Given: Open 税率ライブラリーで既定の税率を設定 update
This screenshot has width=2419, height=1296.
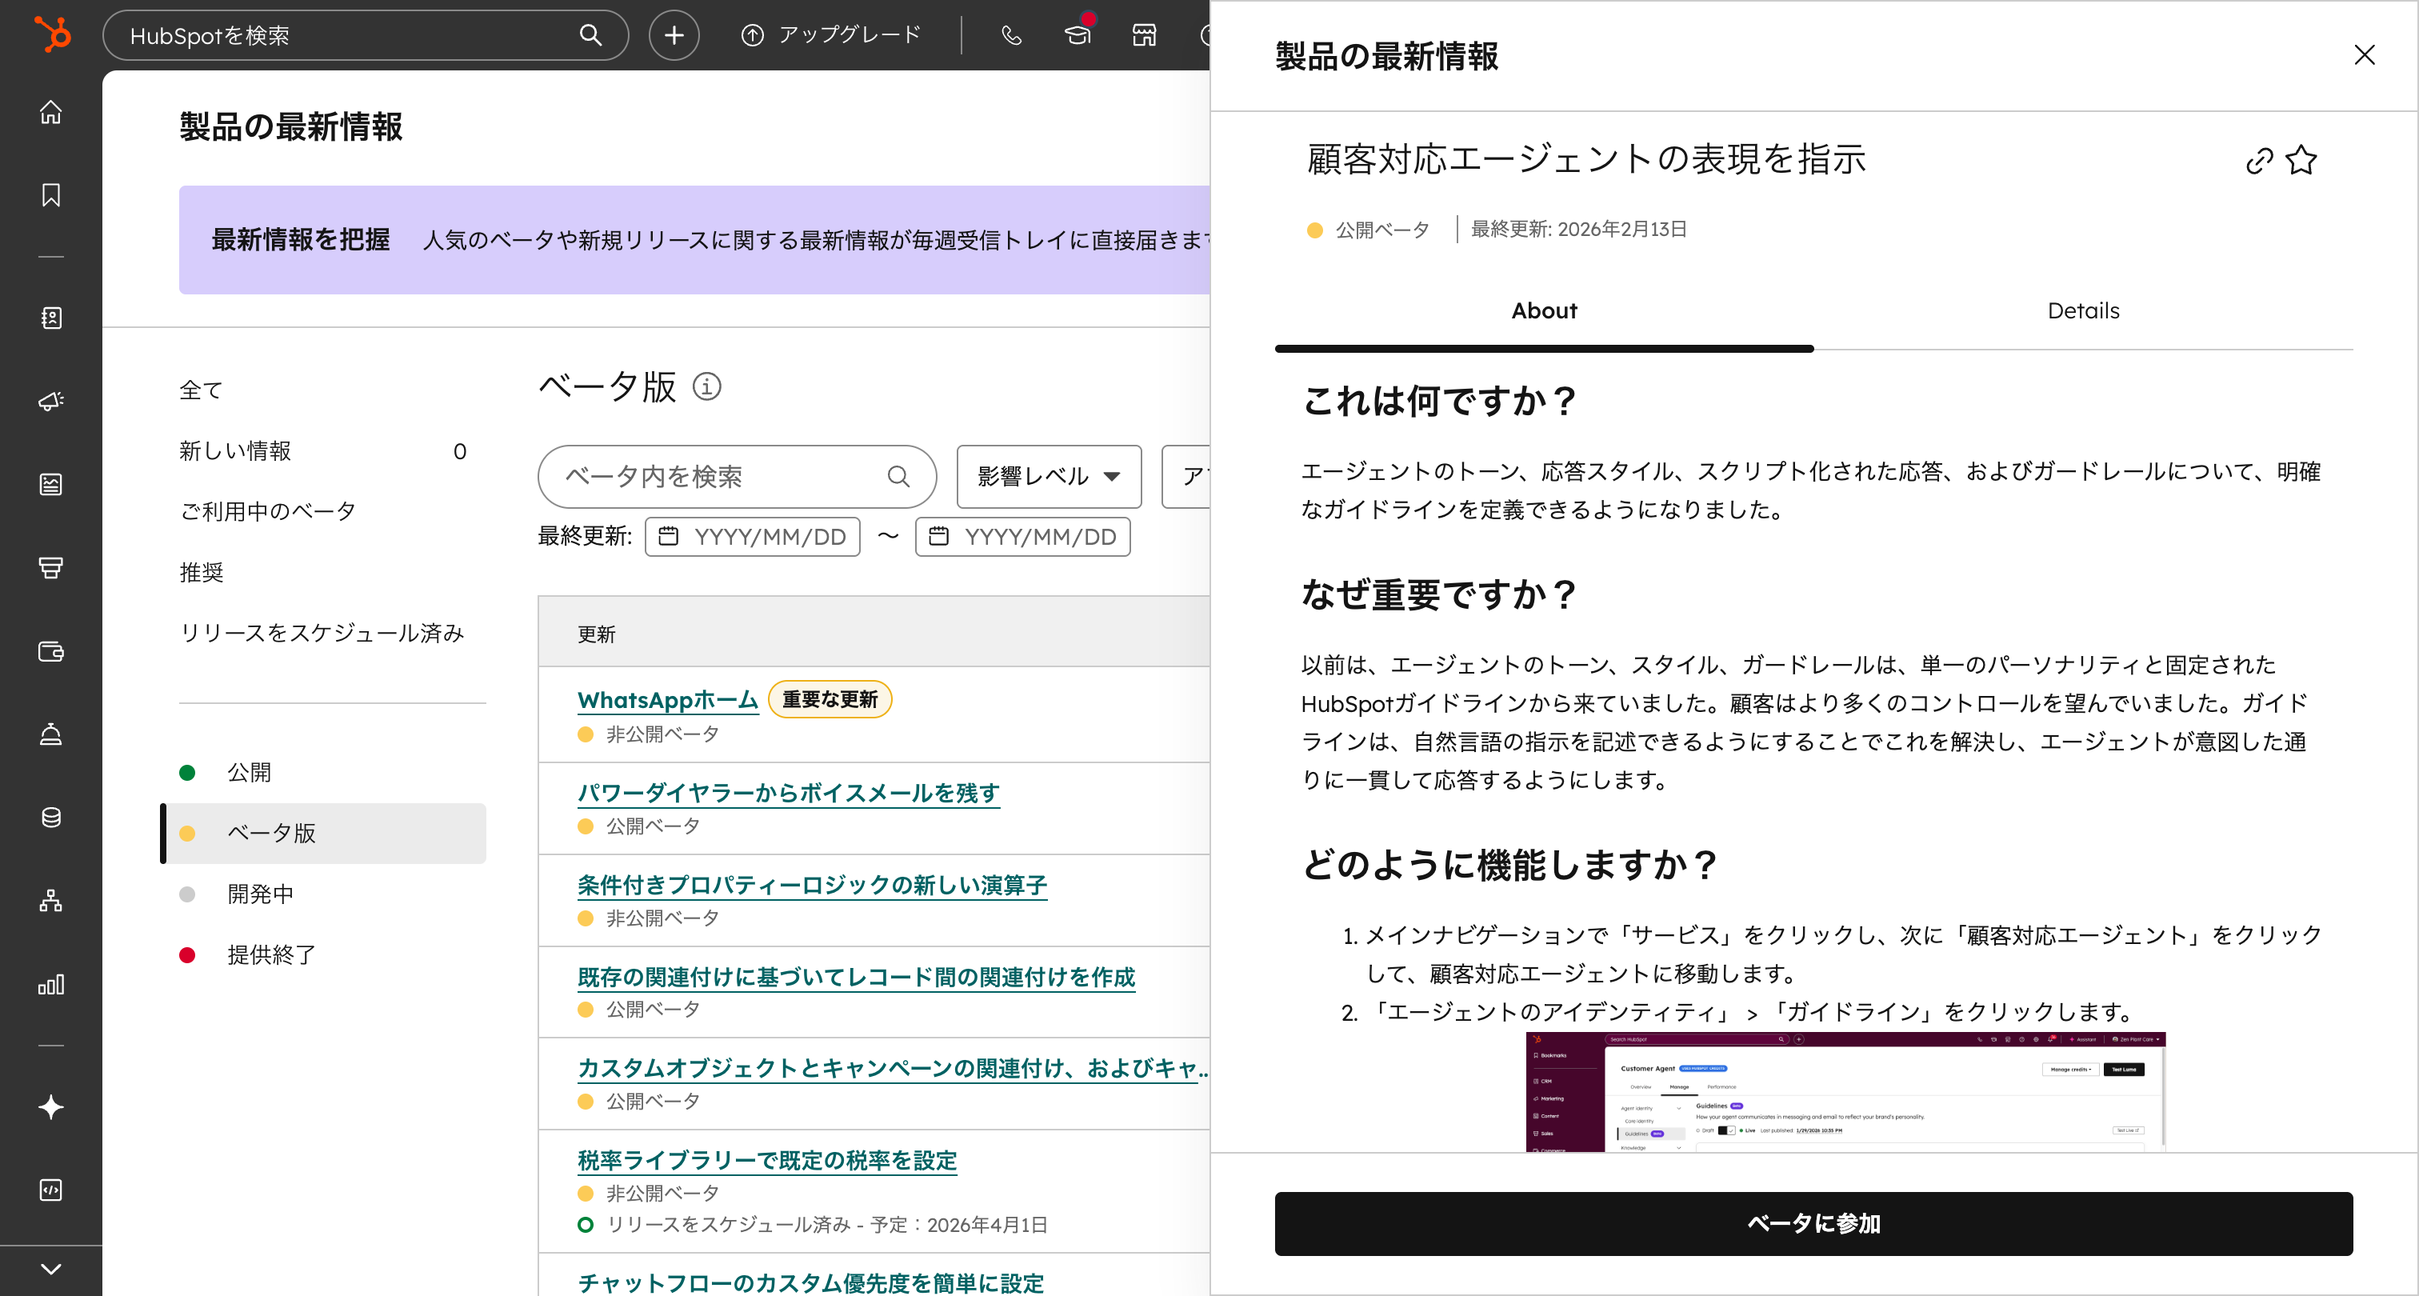Looking at the screenshot, I should coord(766,1160).
